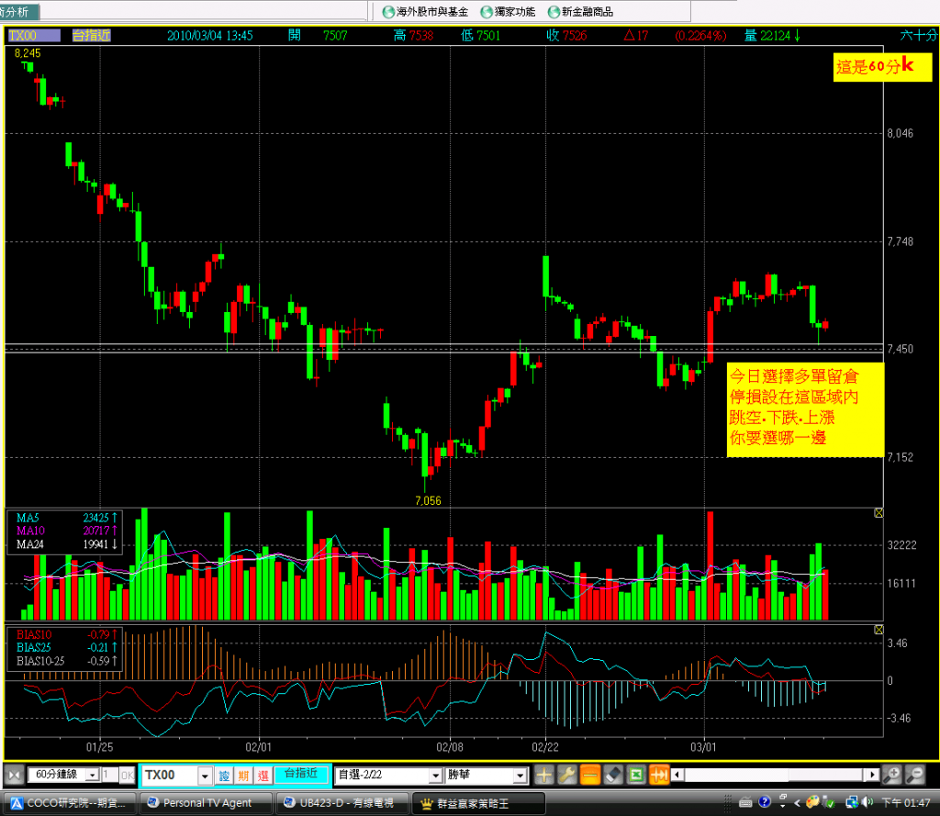This screenshot has width=940, height=816.
Task: Open the wrench settings tool
Action: click(567, 776)
